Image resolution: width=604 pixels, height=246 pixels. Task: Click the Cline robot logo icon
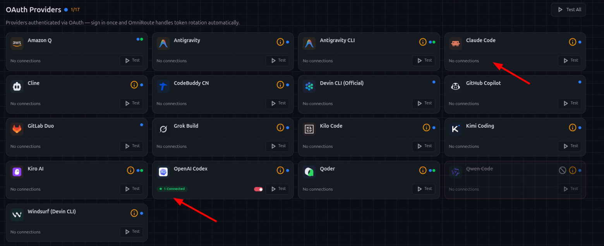pyautogui.click(x=17, y=86)
